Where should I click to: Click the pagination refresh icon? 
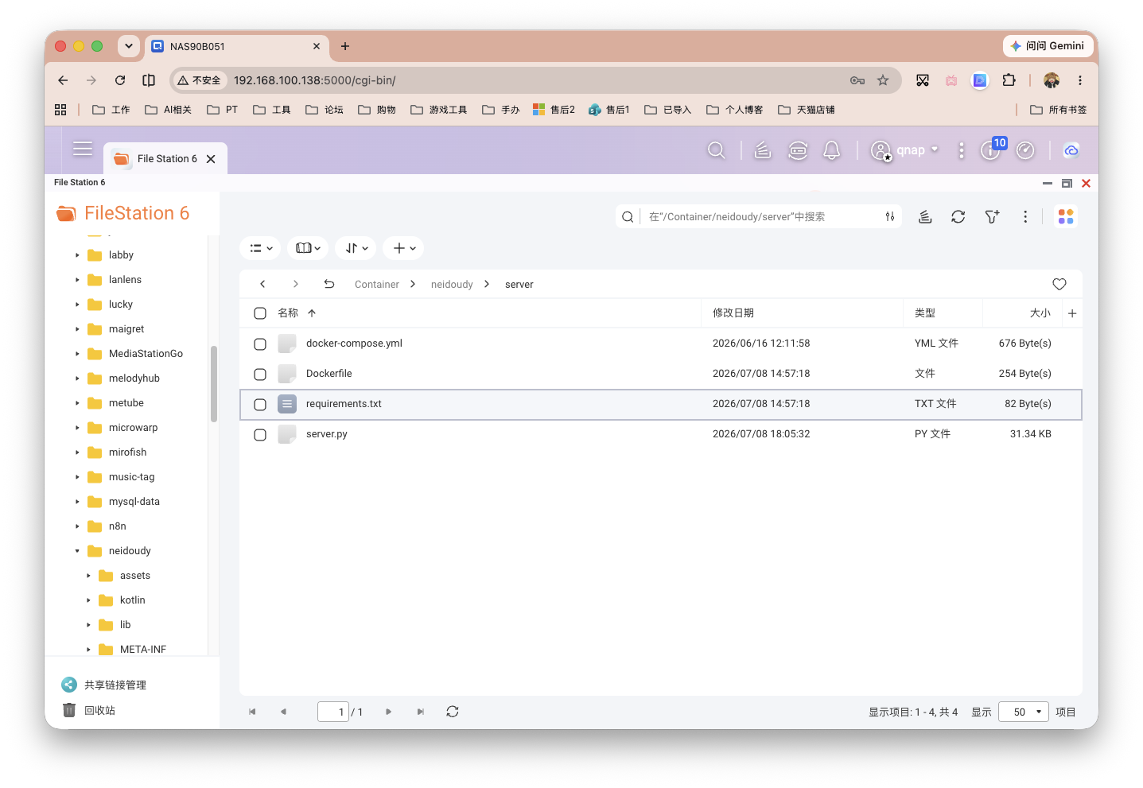[453, 712]
